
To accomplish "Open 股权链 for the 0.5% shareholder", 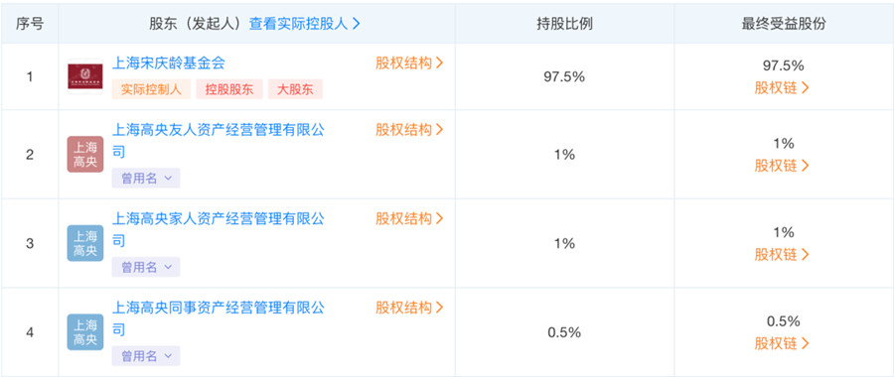I will tap(782, 343).
